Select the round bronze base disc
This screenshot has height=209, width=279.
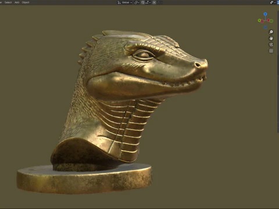pyautogui.click(x=84, y=178)
